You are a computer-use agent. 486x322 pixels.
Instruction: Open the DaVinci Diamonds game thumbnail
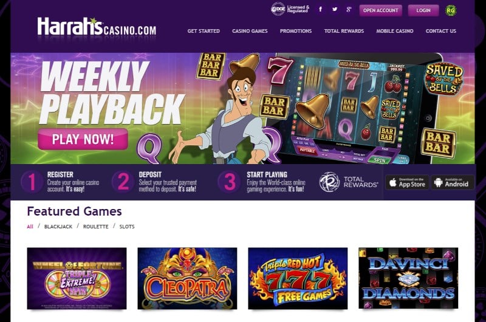tap(408, 278)
